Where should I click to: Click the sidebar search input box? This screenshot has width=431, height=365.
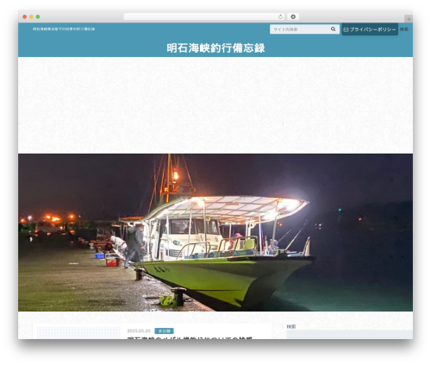pos(349,335)
